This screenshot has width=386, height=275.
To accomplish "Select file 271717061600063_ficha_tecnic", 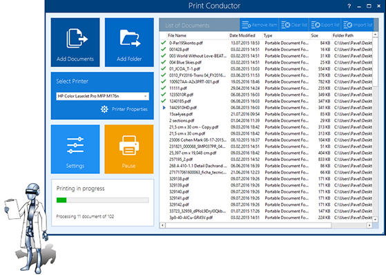I will tap(197, 172).
